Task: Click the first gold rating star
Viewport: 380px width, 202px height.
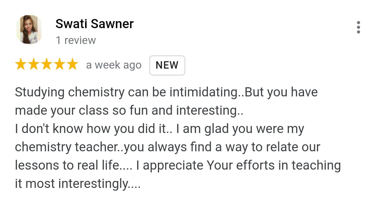Action: point(21,65)
